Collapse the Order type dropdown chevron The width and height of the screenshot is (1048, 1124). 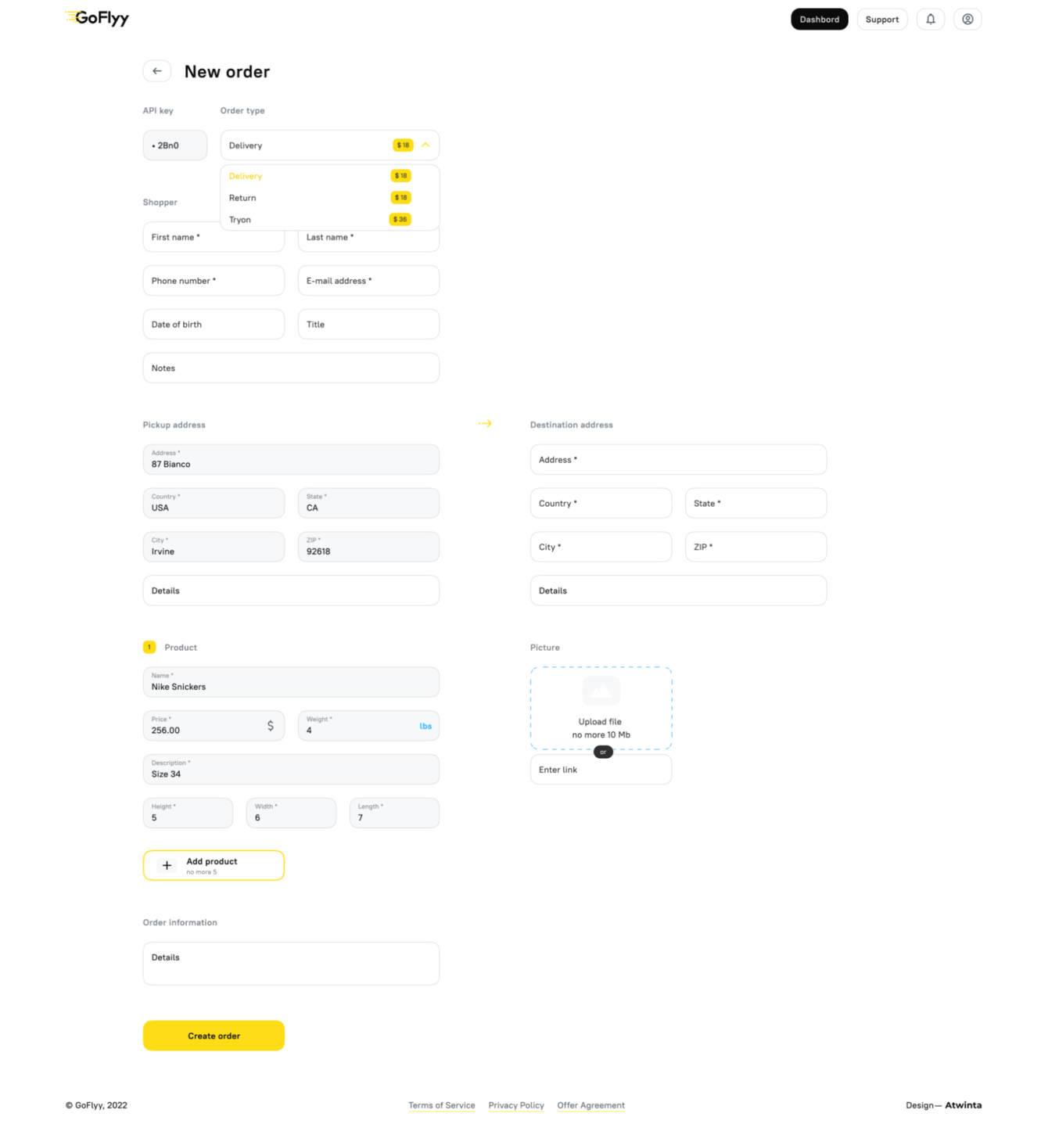click(425, 145)
